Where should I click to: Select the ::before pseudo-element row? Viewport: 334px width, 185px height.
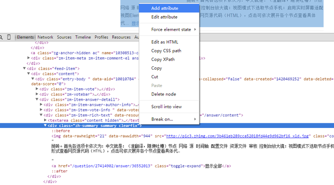click(x=61, y=131)
